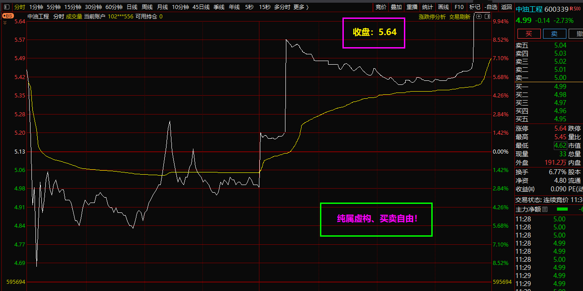Click the 涨停 price 5.64
The width and height of the screenshot is (583, 291).
click(560, 128)
